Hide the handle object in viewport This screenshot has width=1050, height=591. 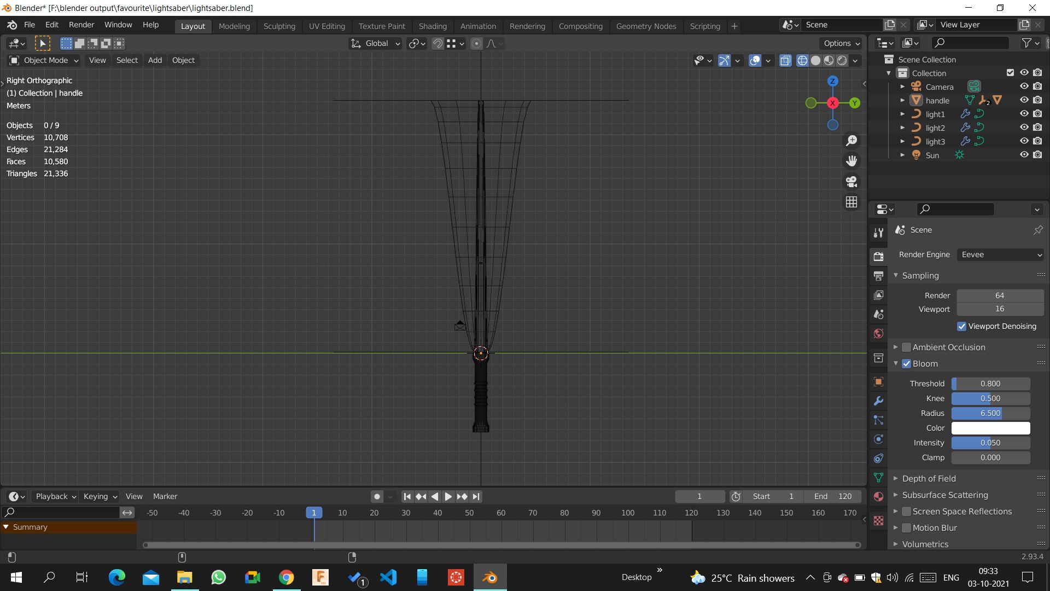click(x=1024, y=100)
